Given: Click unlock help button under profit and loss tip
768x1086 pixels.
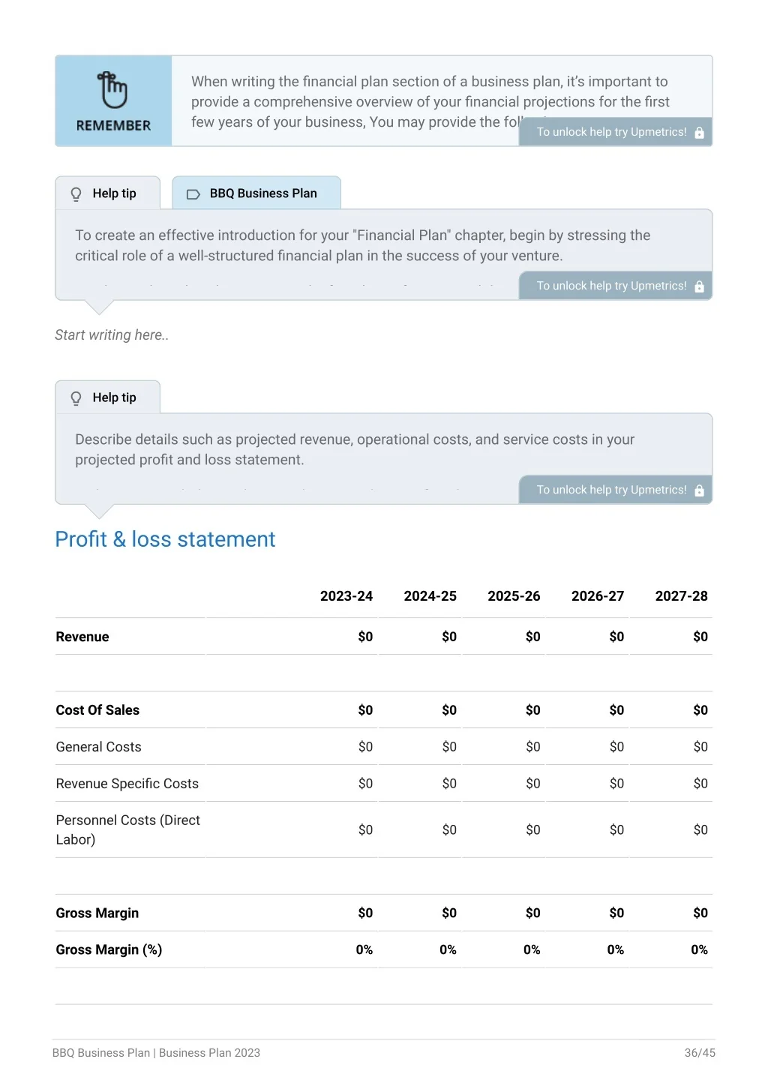Looking at the screenshot, I should tap(616, 490).
